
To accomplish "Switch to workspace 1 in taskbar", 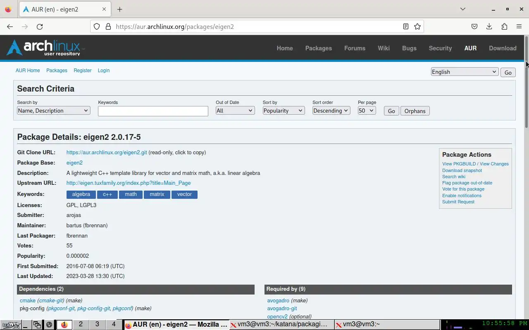I will point(64,325).
